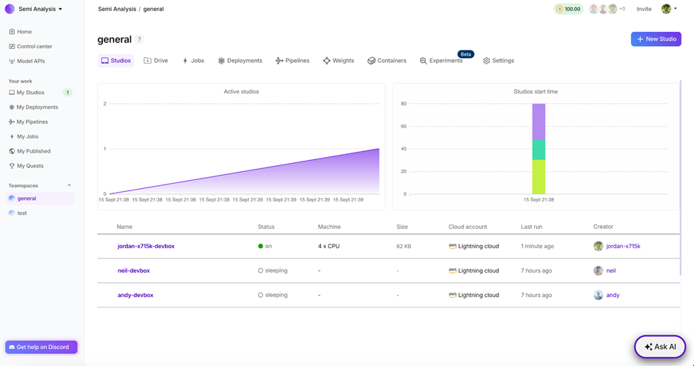The height and width of the screenshot is (366, 694).
Task: Add a teamspace with the plus icon
Action: click(x=69, y=185)
